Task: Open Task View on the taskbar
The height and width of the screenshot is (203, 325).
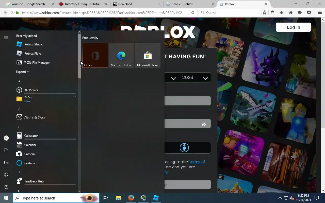Action: coord(106,198)
